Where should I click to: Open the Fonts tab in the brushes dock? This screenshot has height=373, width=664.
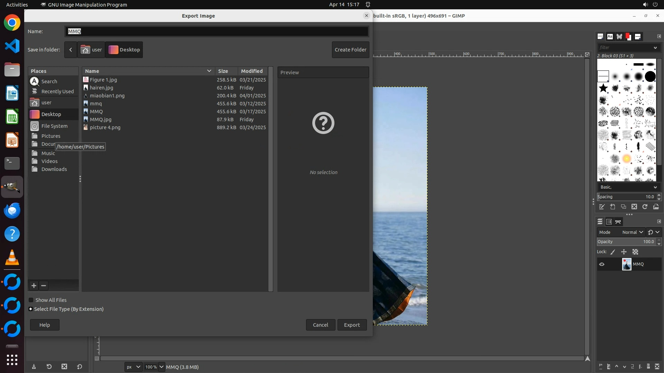(x=610, y=36)
